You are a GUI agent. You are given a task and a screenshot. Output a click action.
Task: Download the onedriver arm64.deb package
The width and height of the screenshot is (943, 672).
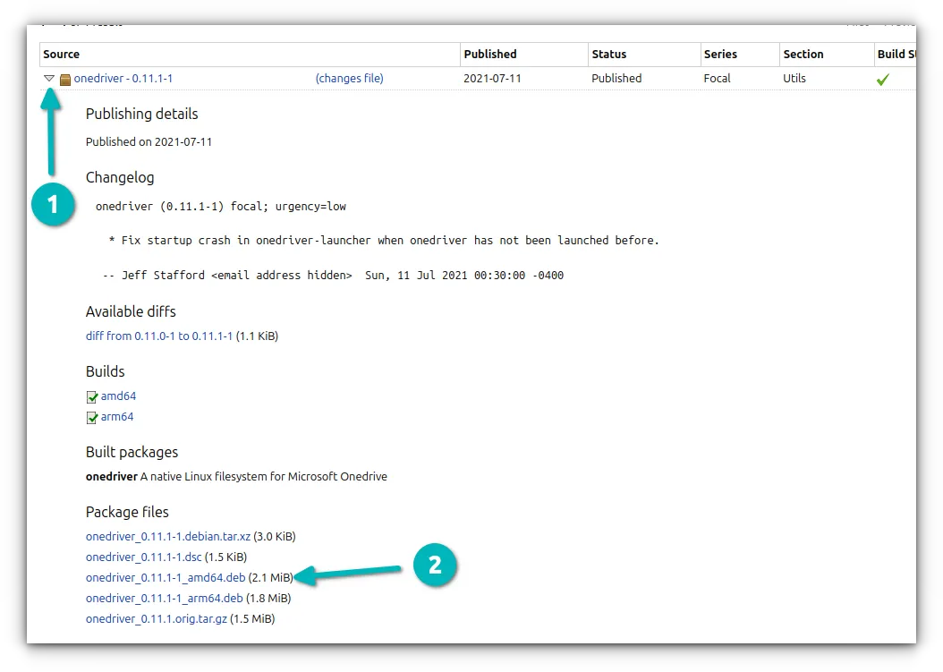tap(163, 598)
